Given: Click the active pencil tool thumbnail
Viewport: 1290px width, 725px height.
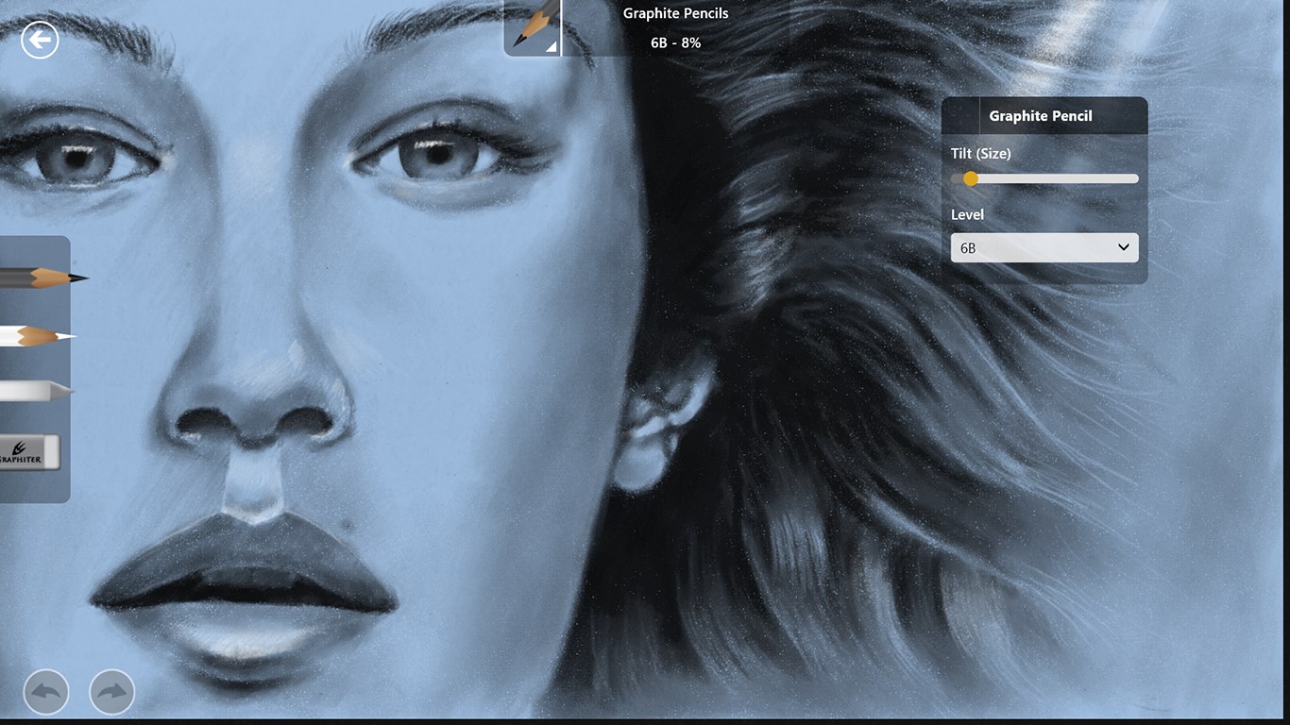Looking at the screenshot, I should pyautogui.click(x=531, y=28).
